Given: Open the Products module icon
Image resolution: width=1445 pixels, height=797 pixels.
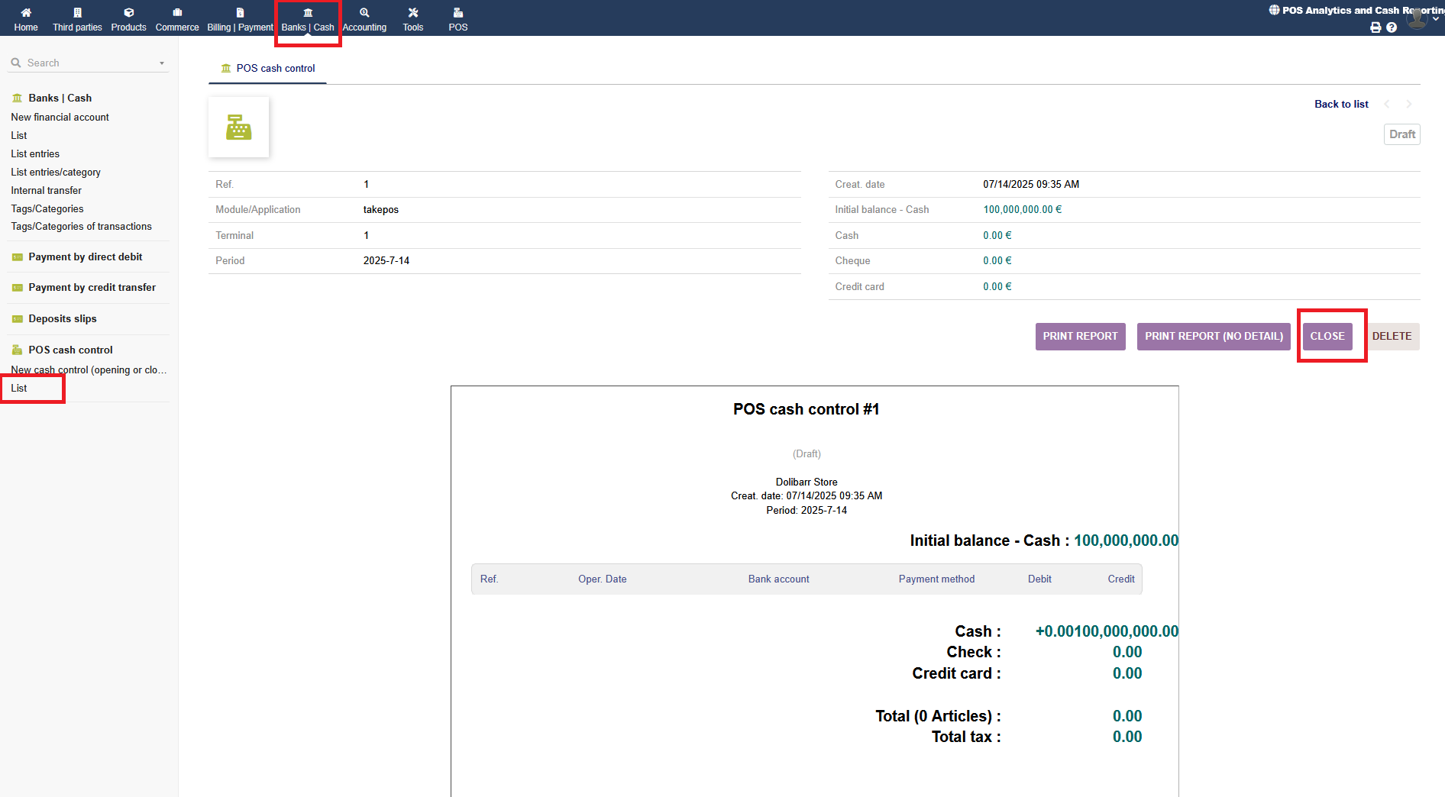Looking at the screenshot, I should click(x=128, y=13).
